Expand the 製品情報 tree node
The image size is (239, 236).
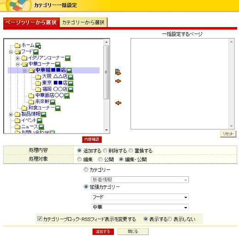[11, 115]
